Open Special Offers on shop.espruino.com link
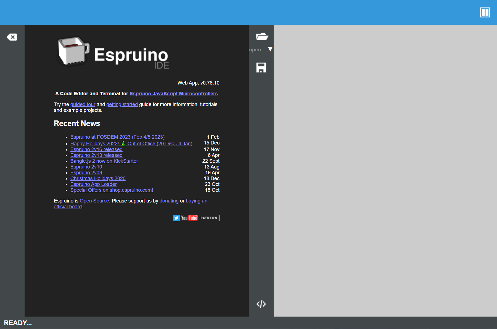 tap(112, 190)
